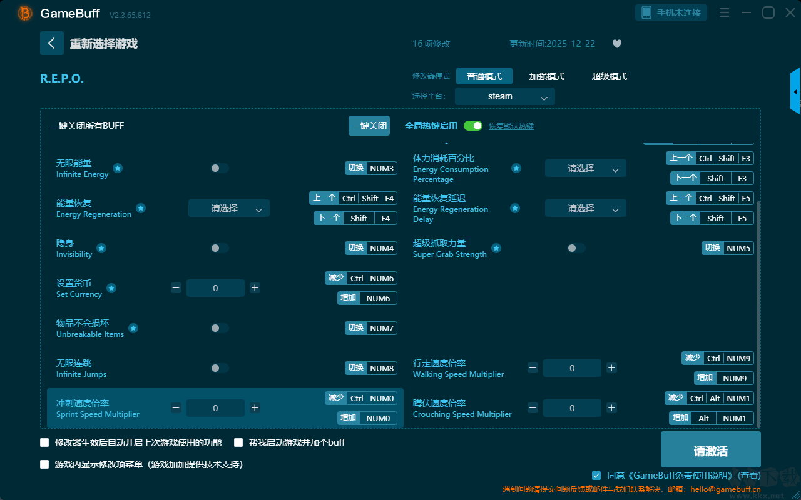
Task: Check 帮我启动游戏并加个buff box
Action: tap(238, 442)
